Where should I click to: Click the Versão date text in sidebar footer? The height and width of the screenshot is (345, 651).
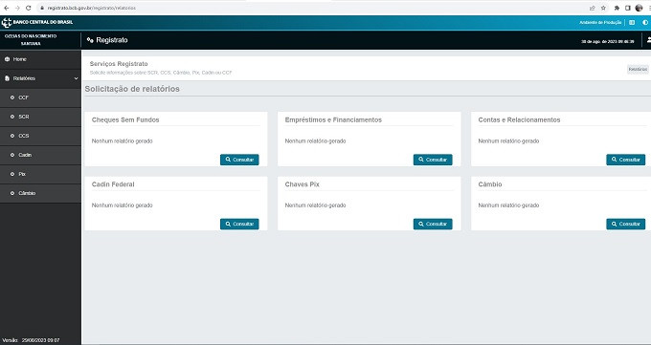pyautogui.click(x=40, y=340)
